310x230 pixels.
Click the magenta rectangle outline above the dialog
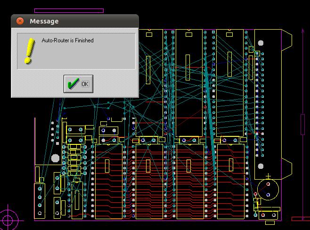[69, 10]
